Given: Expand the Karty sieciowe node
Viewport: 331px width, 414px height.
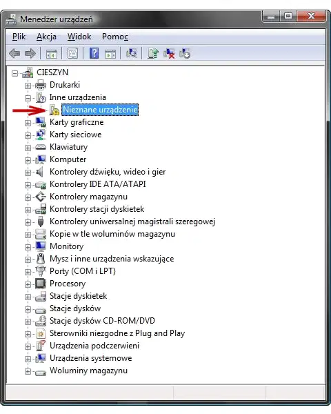Looking at the screenshot, I should tap(28, 135).
